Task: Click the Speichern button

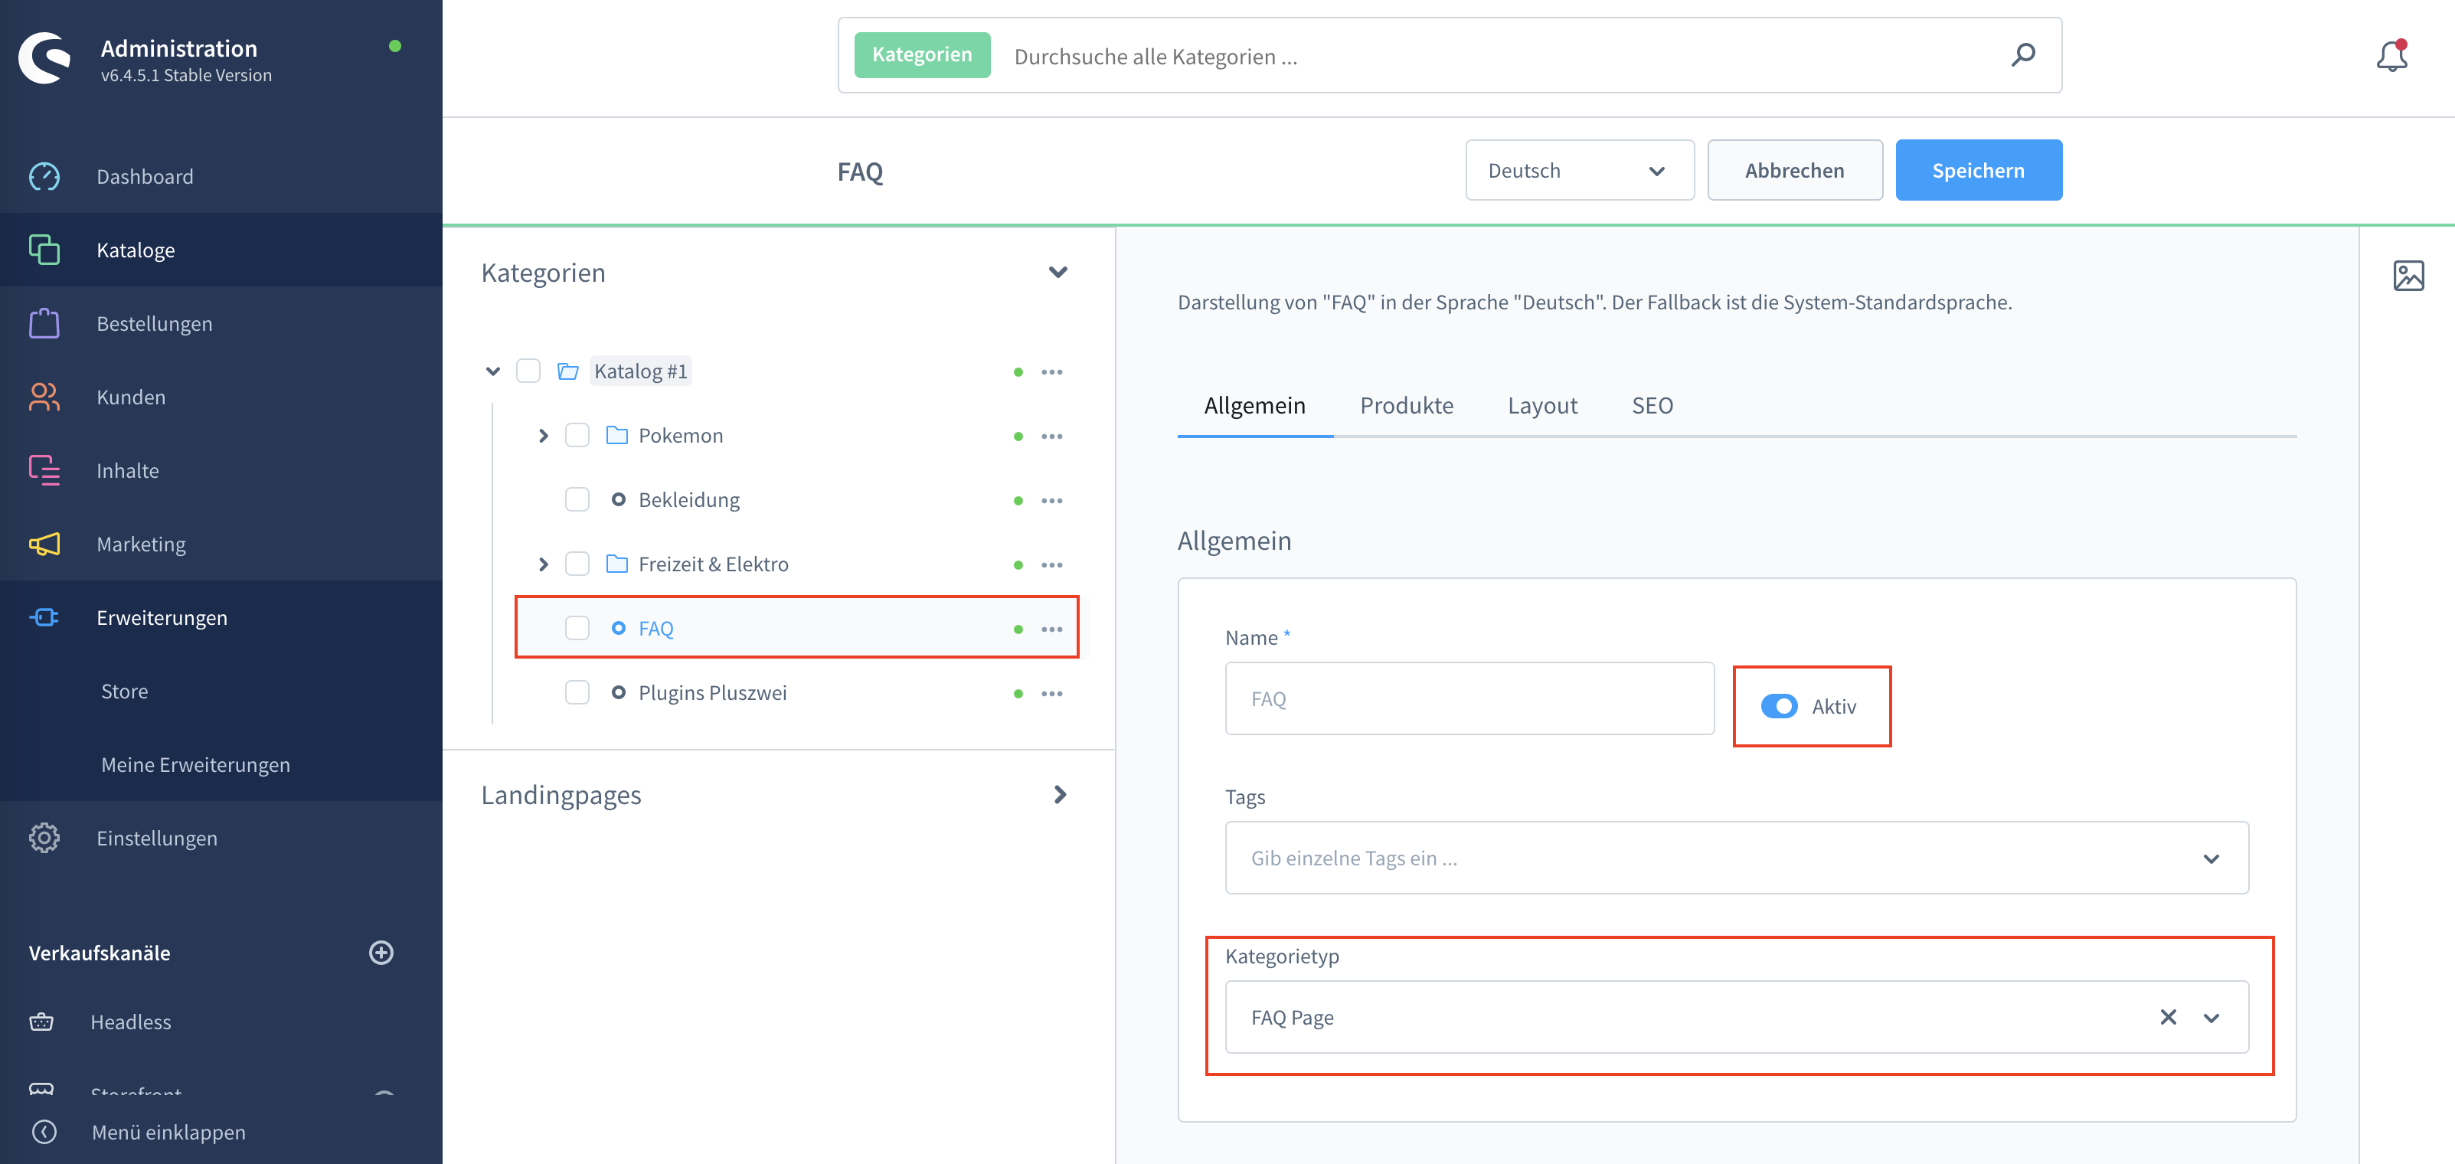Action: pyautogui.click(x=1977, y=170)
